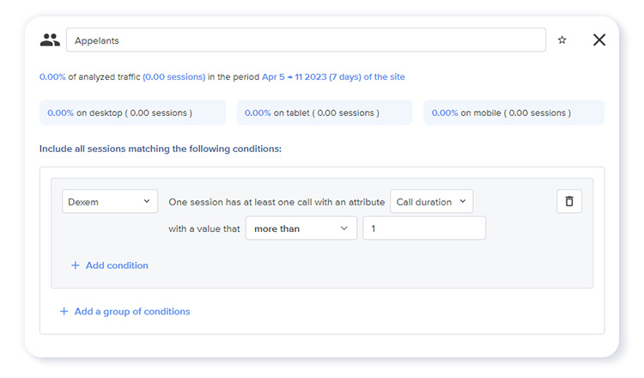
Task: Close the Appelants segment dialog
Action: [599, 40]
